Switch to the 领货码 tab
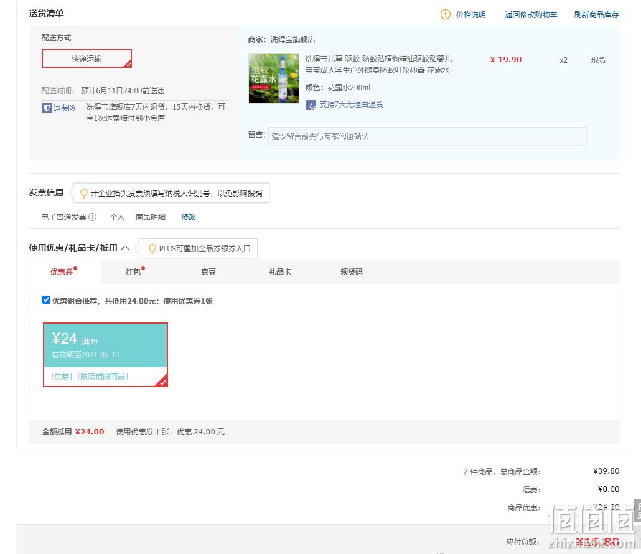641x554 pixels. [351, 272]
